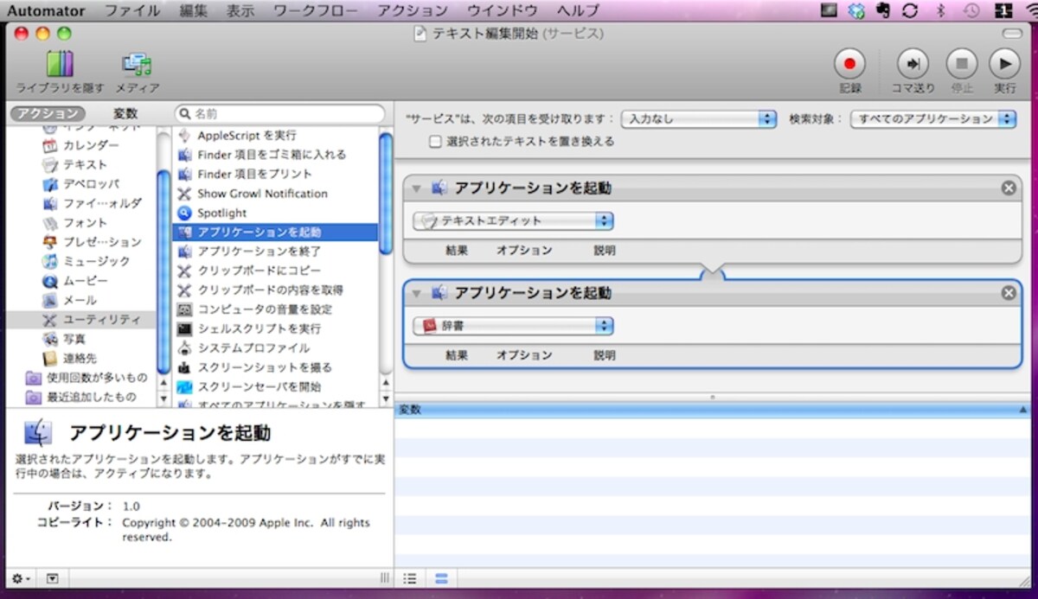Screen dimensions: 1038x599
Task: Open the gear action menu at bottom left
Action: pyautogui.click(x=21, y=578)
